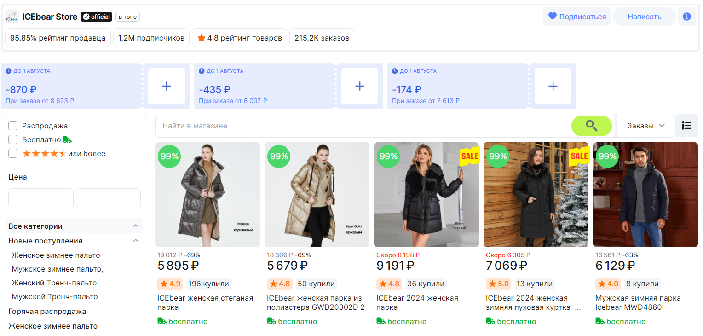703x336 pixels.
Task: Click the в топе tag
Action: [x=127, y=17]
